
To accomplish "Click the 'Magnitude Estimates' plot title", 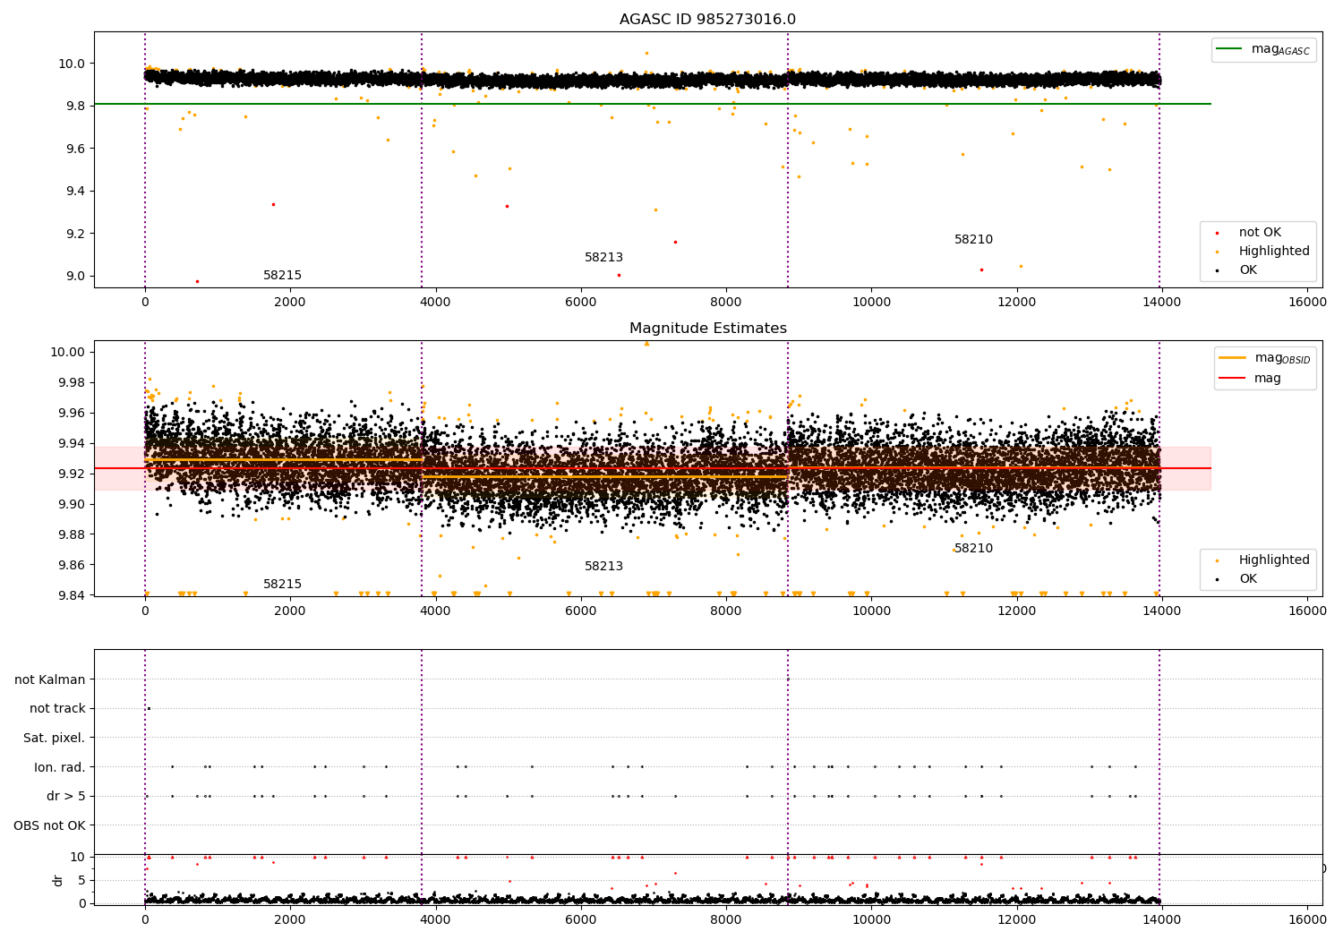I will (x=707, y=329).
